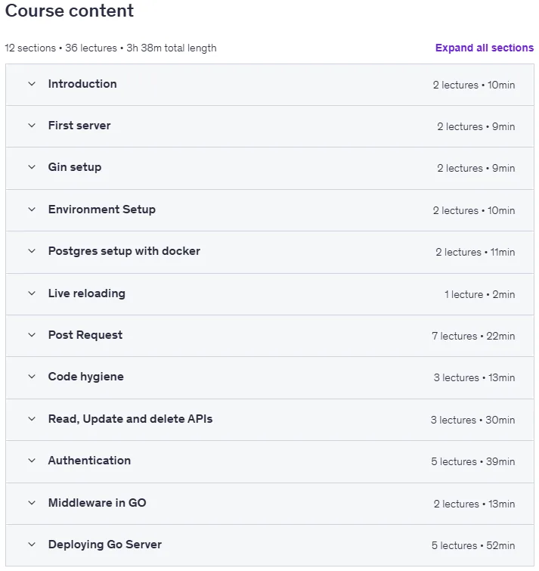Click Middleware in GO chevron arrow
Image resolution: width=539 pixels, height=571 pixels.
coord(32,503)
